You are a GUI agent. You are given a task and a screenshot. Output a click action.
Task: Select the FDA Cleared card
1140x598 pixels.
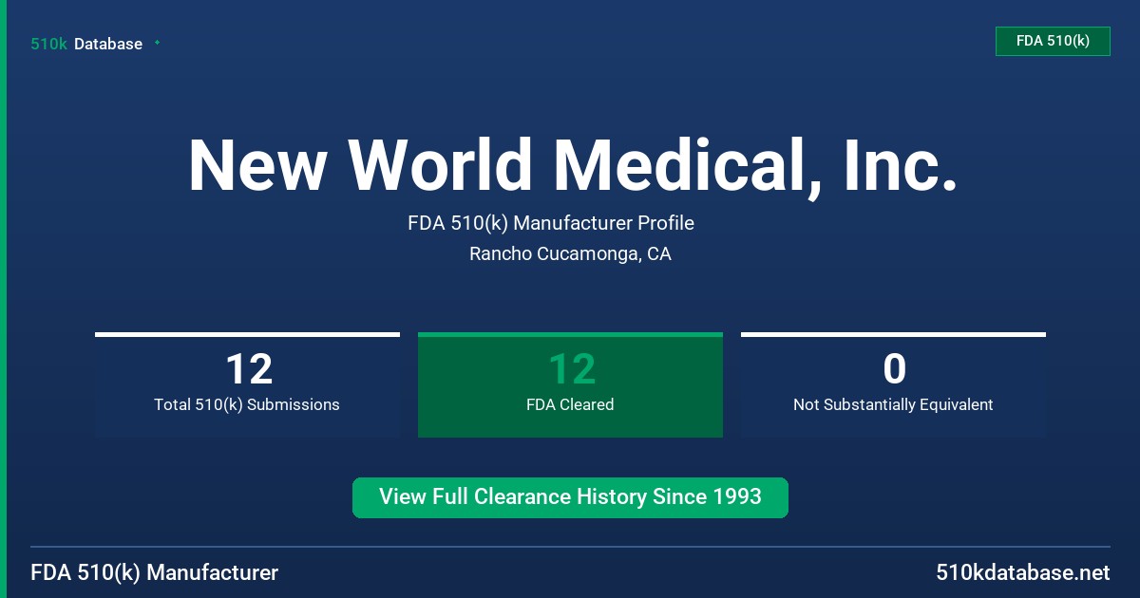(570, 384)
